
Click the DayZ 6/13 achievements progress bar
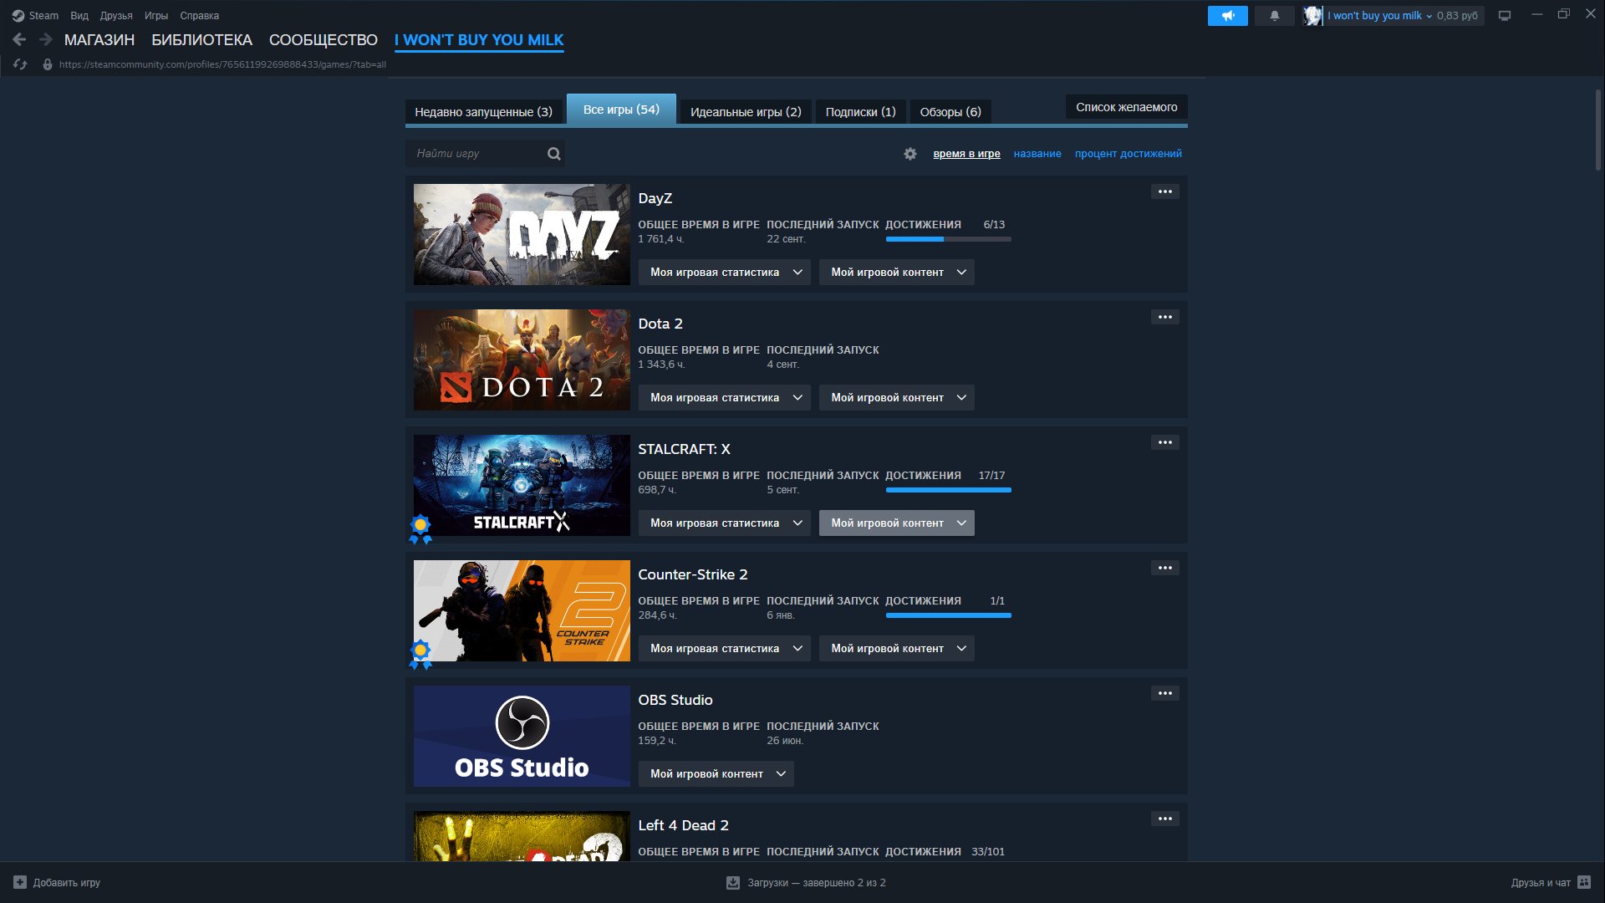948,239
